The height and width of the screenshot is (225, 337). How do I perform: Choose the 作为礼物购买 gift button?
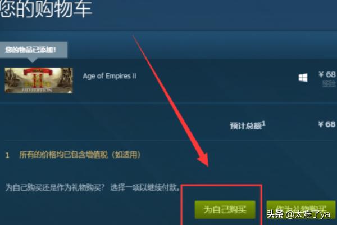(x=301, y=209)
